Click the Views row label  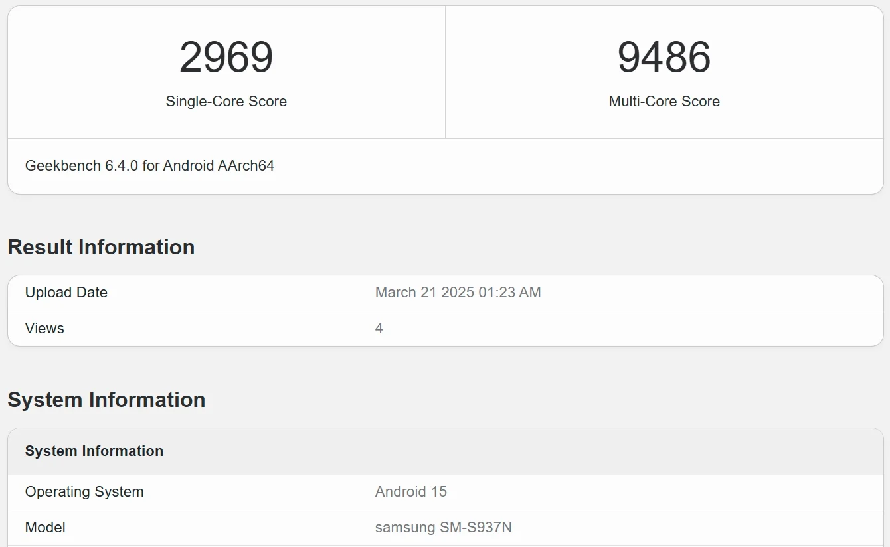point(44,329)
